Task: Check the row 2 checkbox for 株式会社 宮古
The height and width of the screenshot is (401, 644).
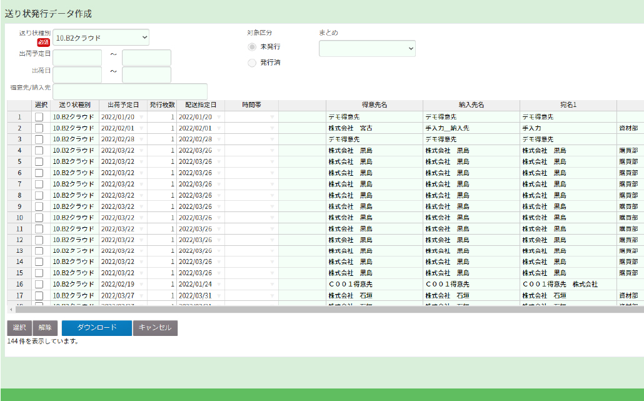Action: tap(39, 128)
